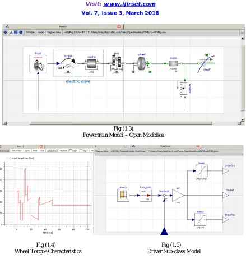Select the from_kmh conversion block

146,196
